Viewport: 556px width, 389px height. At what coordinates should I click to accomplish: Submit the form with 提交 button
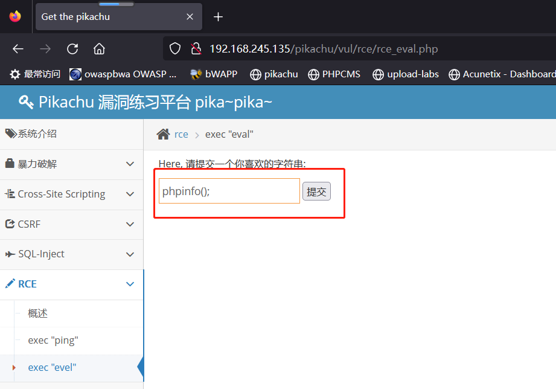[316, 191]
